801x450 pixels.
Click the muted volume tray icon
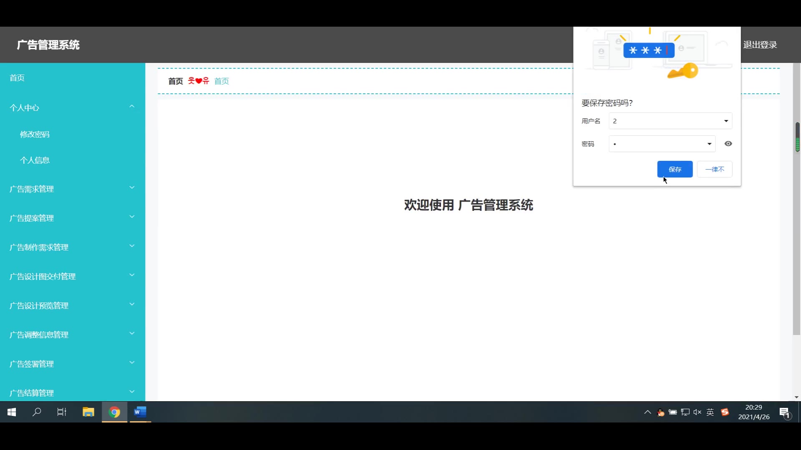(697, 412)
